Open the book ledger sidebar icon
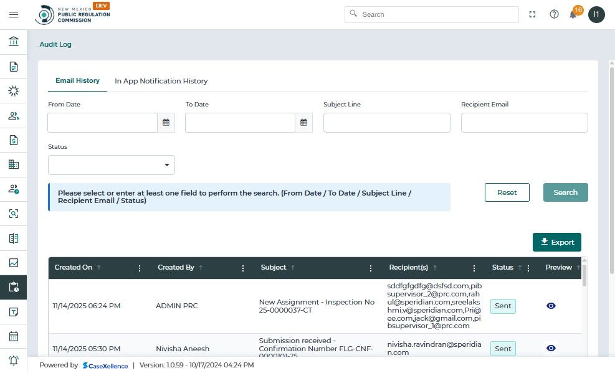Screen dimensions: 615x373 [14, 238]
